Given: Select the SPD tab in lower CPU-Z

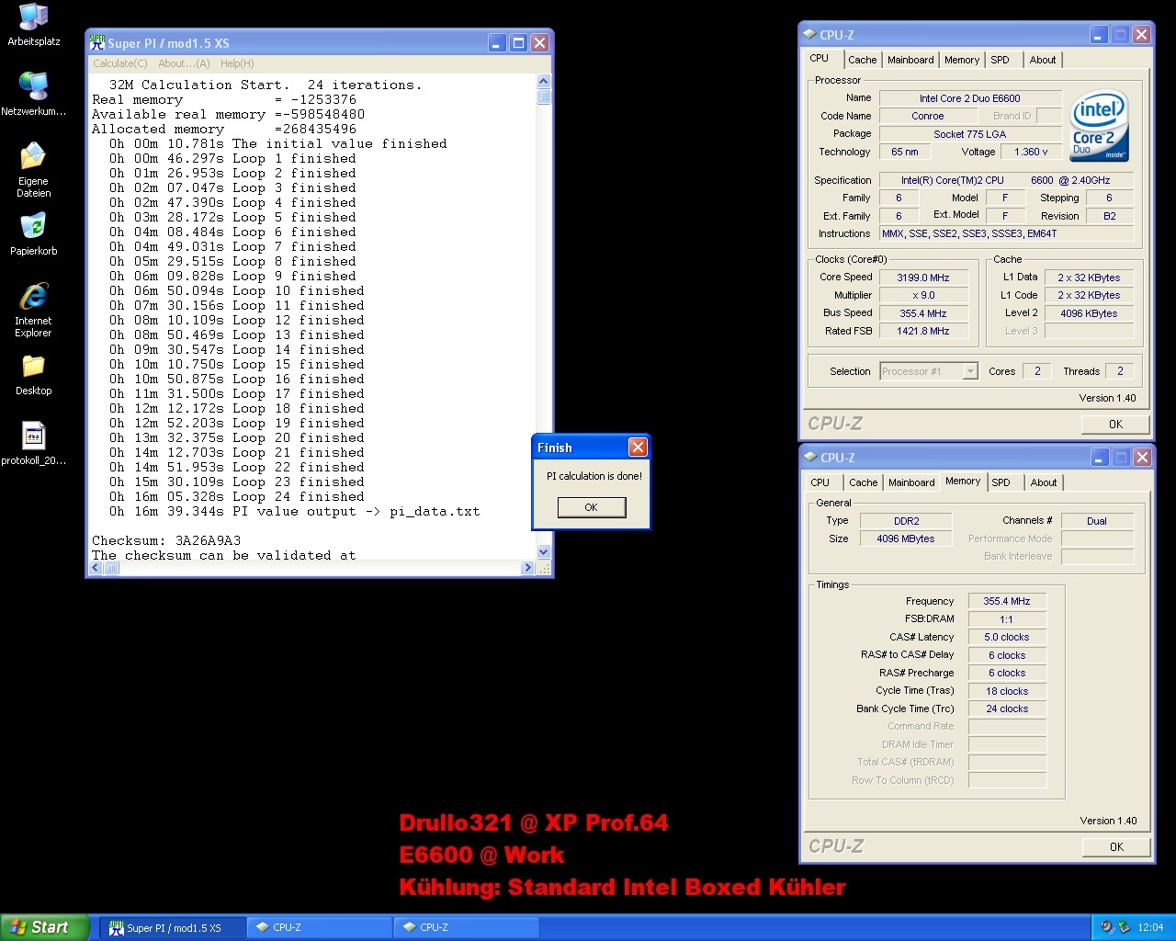Looking at the screenshot, I should (x=1001, y=482).
